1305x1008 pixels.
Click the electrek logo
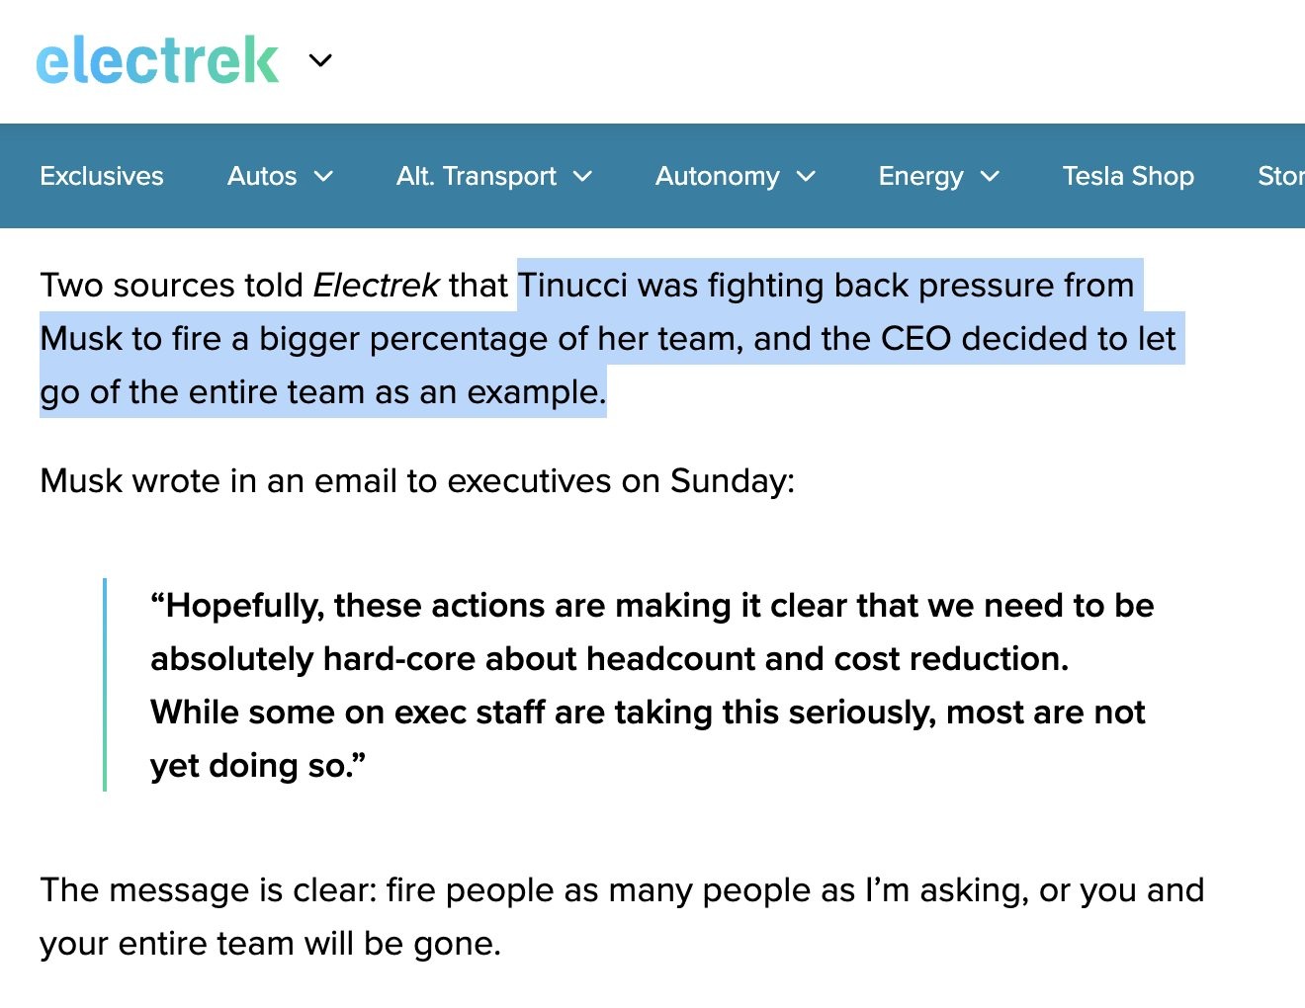coord(157,61)
